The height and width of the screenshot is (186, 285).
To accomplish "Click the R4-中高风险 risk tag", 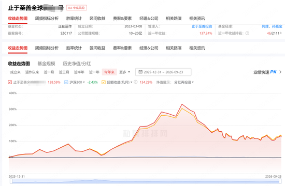I will [77, 8].
